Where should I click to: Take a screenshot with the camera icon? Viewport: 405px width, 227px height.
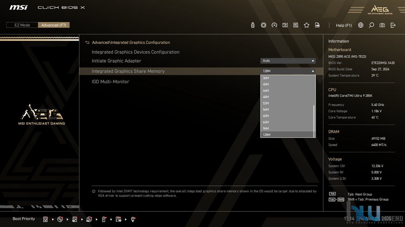pos(382,25)
